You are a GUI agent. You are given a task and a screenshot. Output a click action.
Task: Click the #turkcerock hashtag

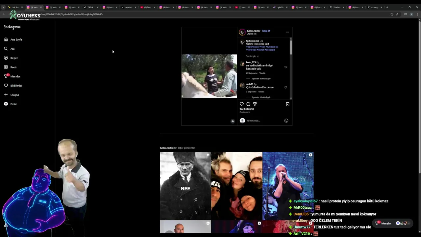(x=272, y=47)
